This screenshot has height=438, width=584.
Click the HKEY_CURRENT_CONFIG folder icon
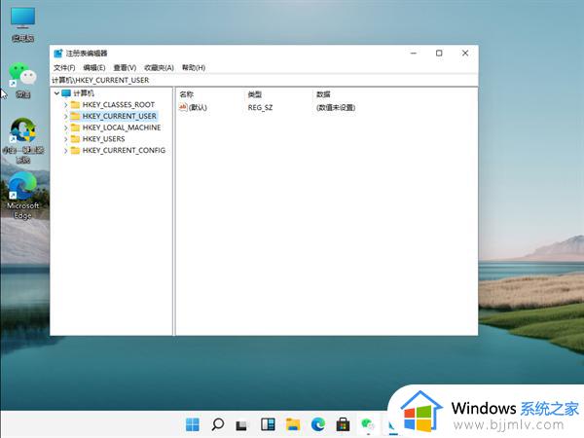tap(75, 151)
